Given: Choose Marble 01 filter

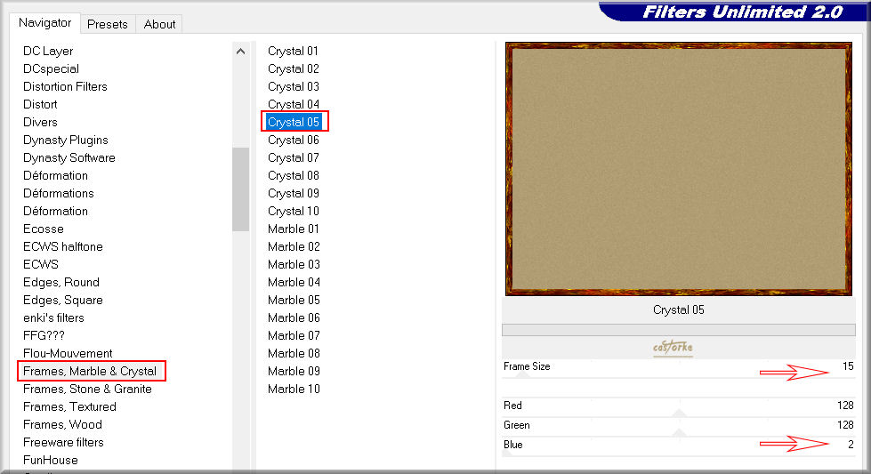Looking at the screenshot, I should 294,229.
